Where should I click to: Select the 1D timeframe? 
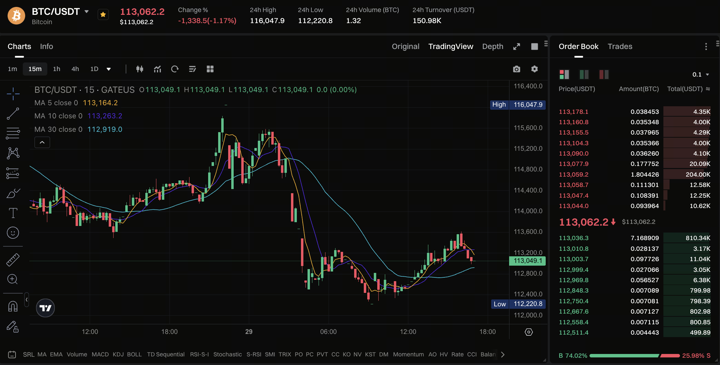[x=94, y=69]
